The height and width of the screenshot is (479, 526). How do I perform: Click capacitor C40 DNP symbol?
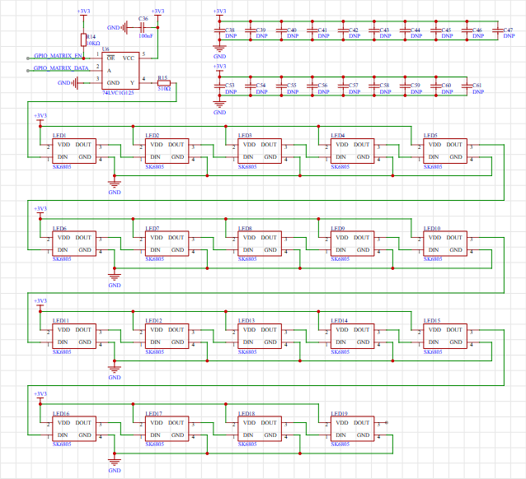click(281, 30)
